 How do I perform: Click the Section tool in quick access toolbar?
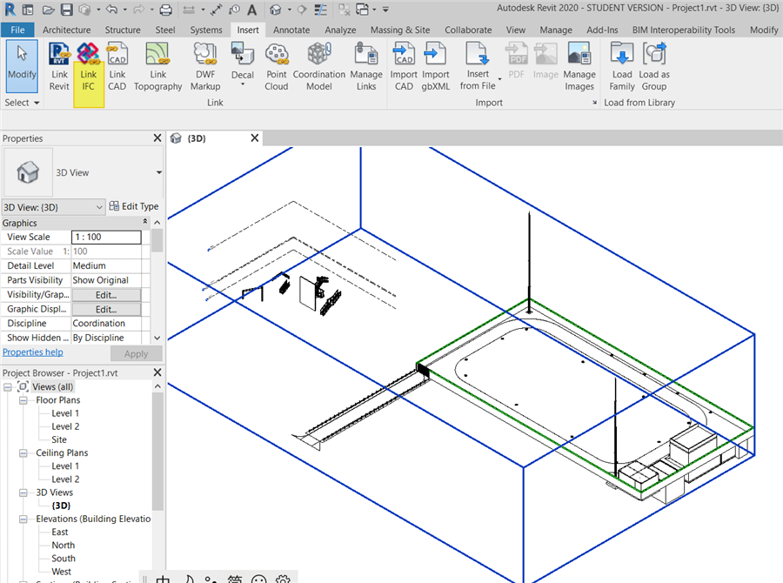pyautogui.click(x=302, y=10)
